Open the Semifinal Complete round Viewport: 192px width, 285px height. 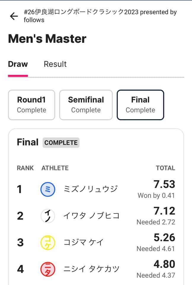tap(86, 105)
